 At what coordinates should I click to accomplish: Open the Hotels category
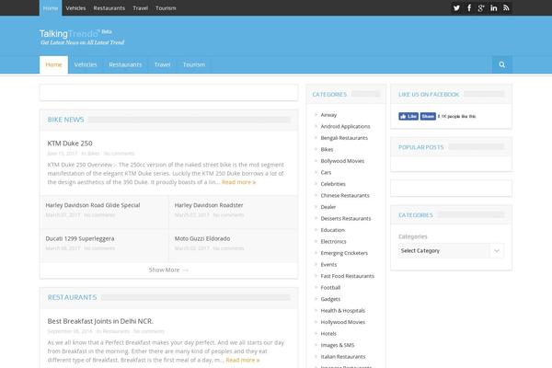[328, 333]
